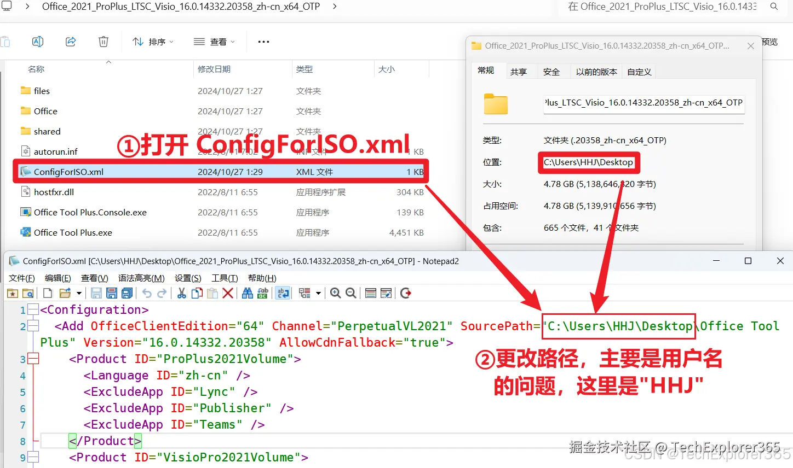Click Explorer share icon in toolbar

click(x=71, y=42)
